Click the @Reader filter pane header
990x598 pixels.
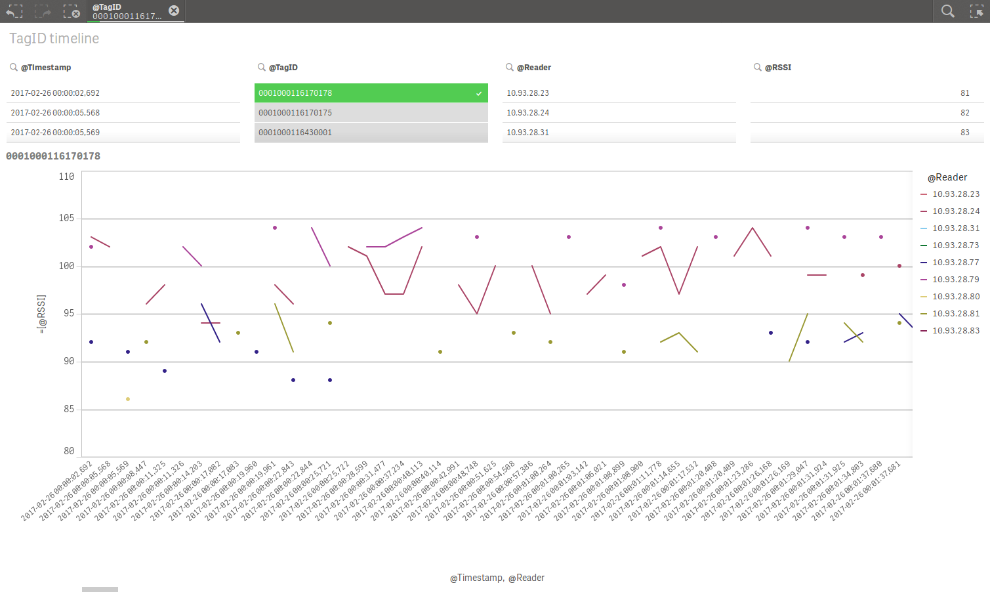pos(534,68)
